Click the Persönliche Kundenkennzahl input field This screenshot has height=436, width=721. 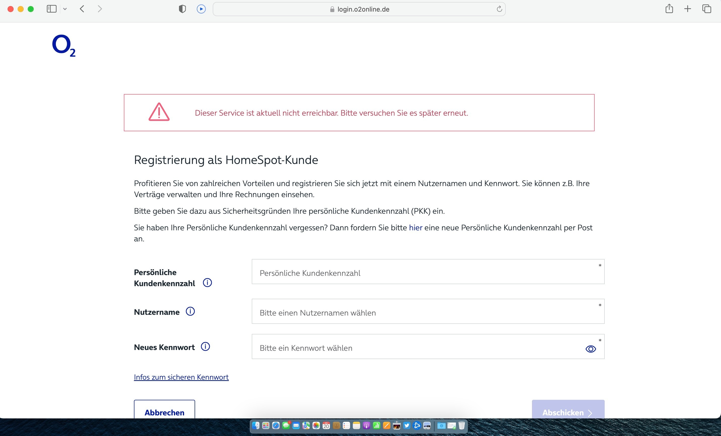click(x=428, y=272)
